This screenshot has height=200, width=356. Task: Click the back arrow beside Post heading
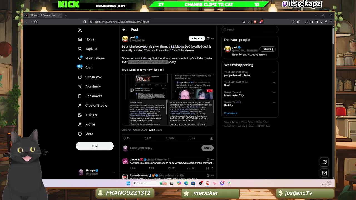tap(124, 29)
